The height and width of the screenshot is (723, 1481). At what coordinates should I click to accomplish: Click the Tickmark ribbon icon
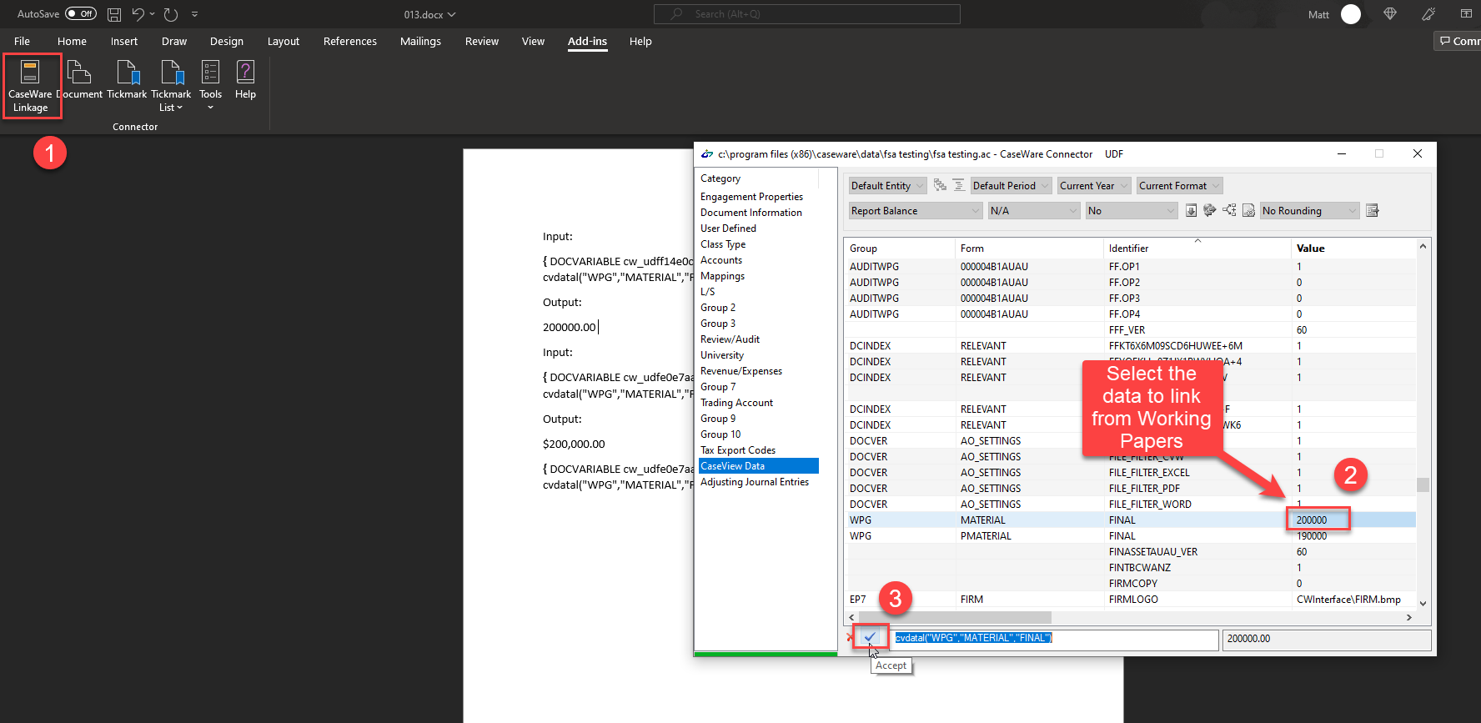pyautogui.click(x=127, y=80)
